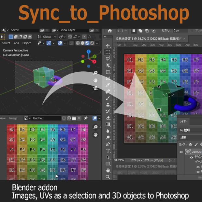The height and width of the screenshot is (202, 202).
Task: Toggle camera view in Blender viewport
Action: point(95,88)
